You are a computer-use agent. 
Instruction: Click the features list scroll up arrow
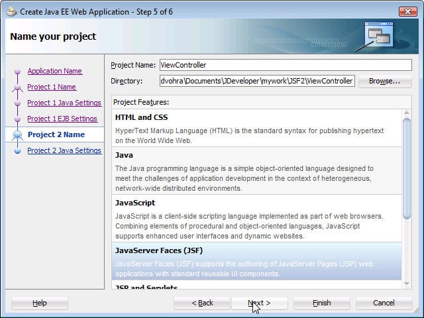pos(407,113)
